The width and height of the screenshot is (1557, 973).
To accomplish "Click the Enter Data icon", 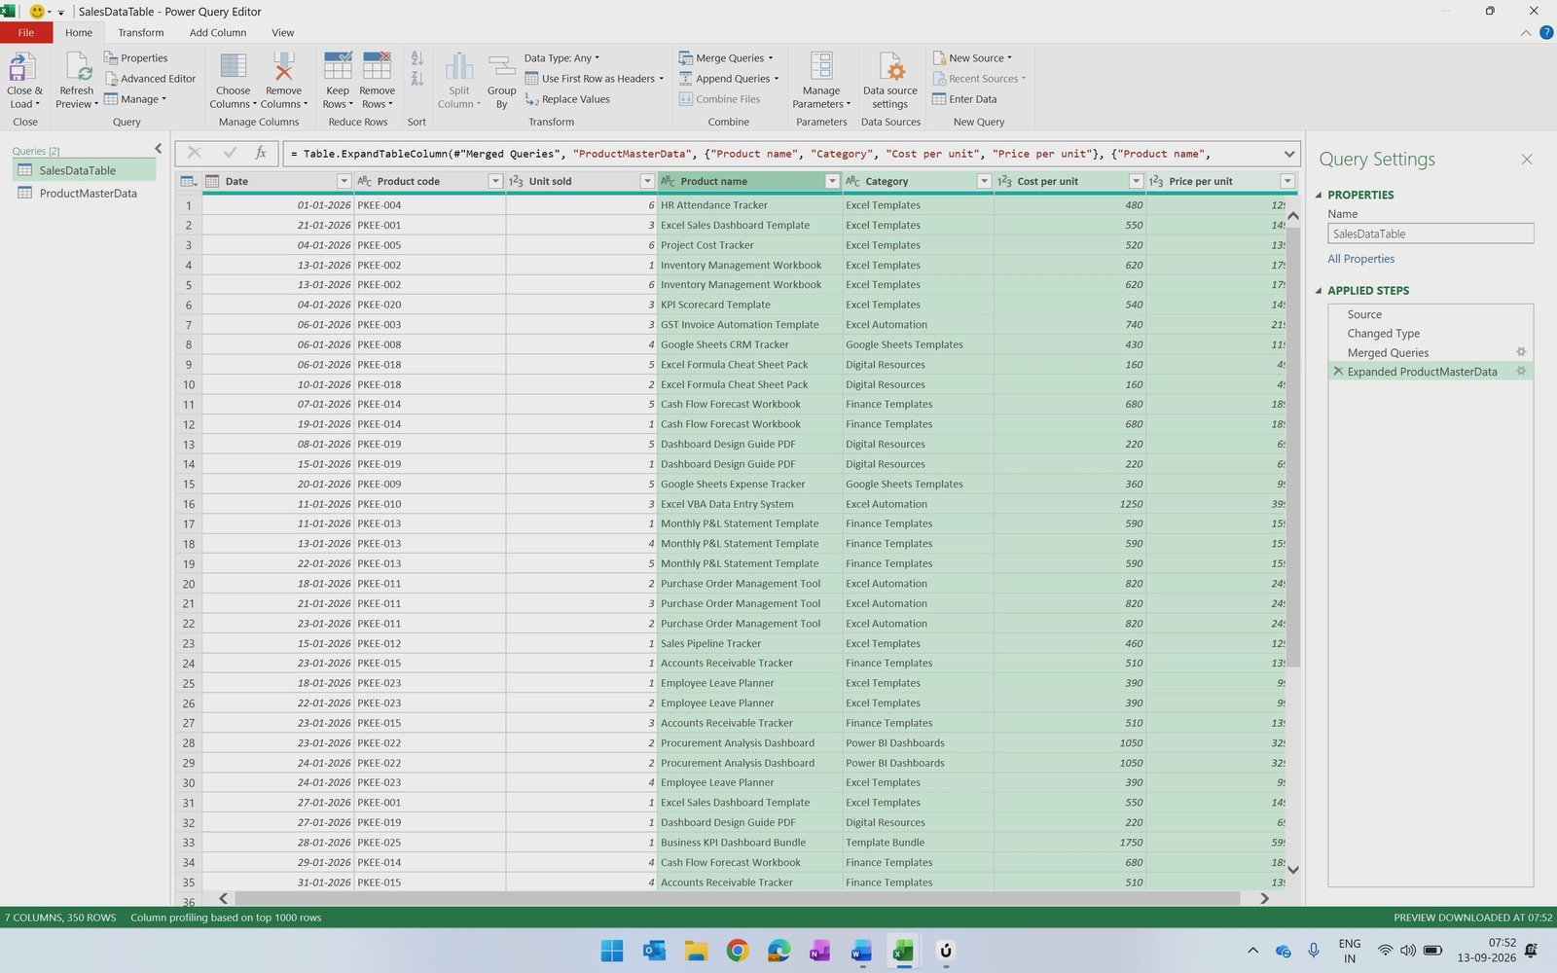I will pyautogui.click(x=939, y=99).
